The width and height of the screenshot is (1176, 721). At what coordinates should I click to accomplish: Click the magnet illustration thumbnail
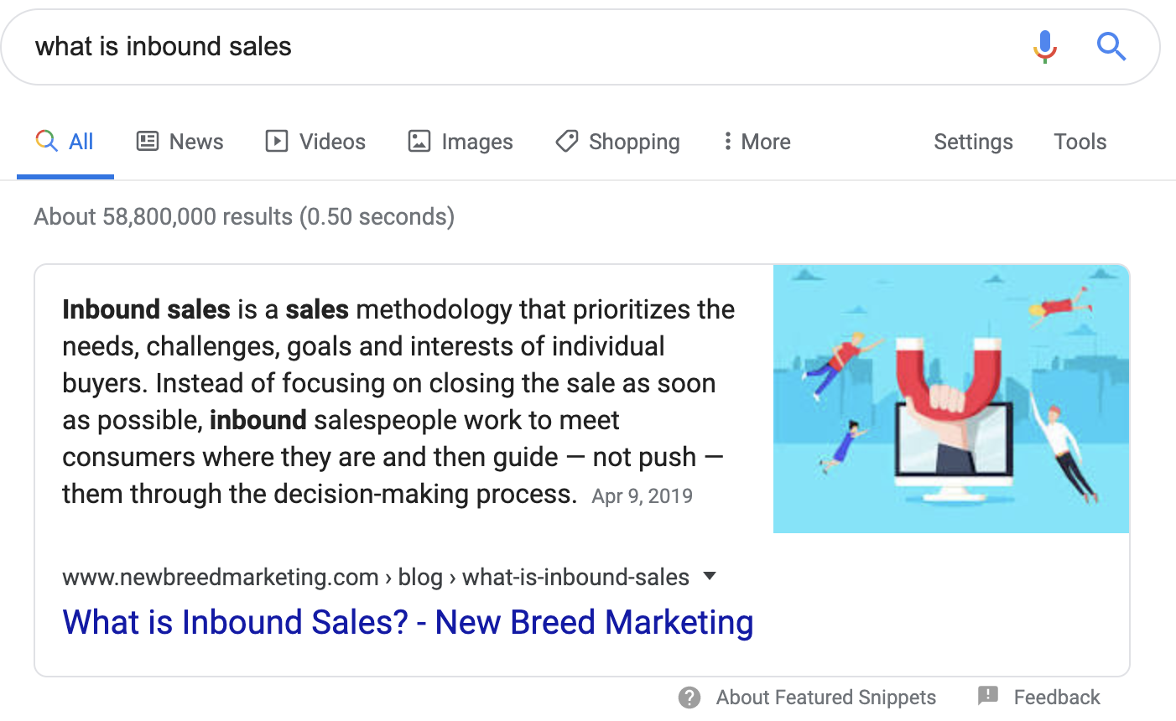pyautogui.click(x=950, y=399)
